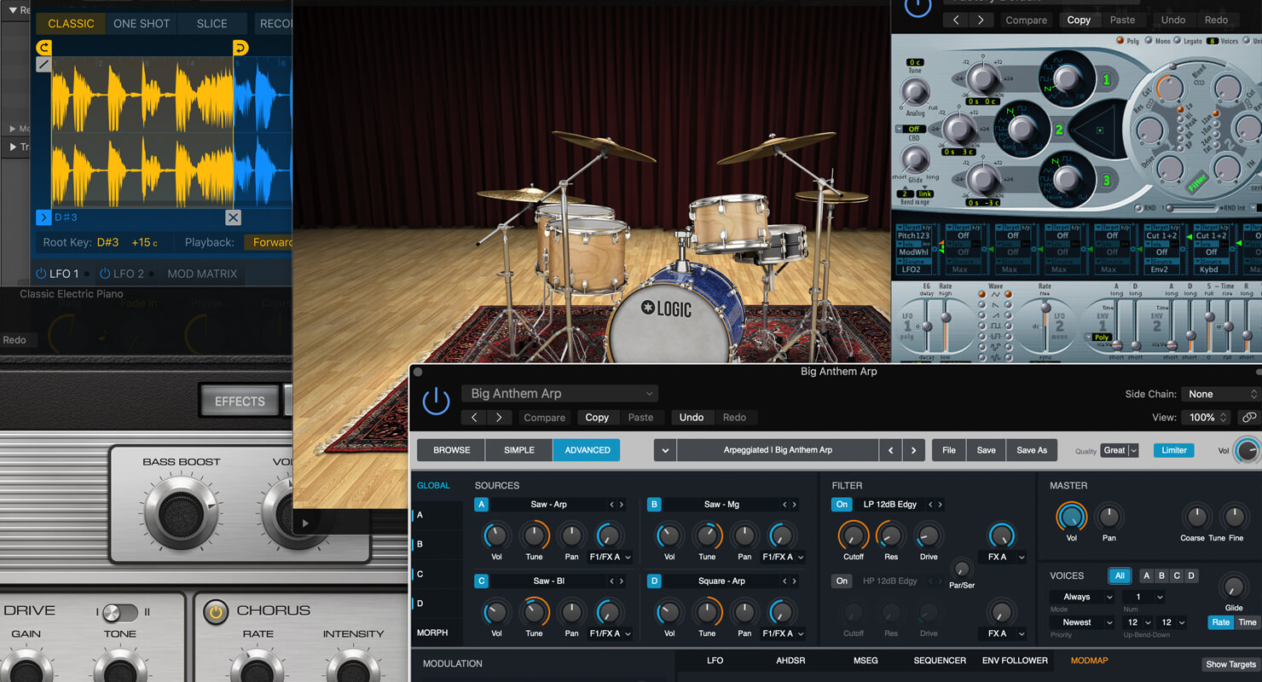The image size is (1262, 682).
Task: Enable the Limiter in Alchemy
Action: (1173, 449)
